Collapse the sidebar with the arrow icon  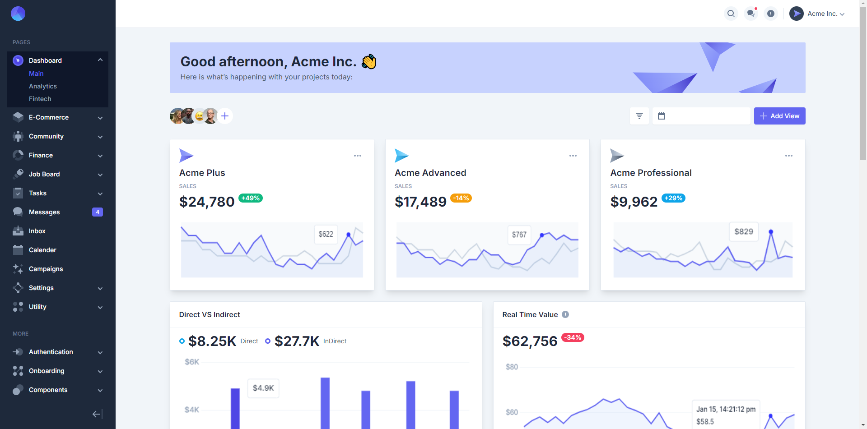98,414
